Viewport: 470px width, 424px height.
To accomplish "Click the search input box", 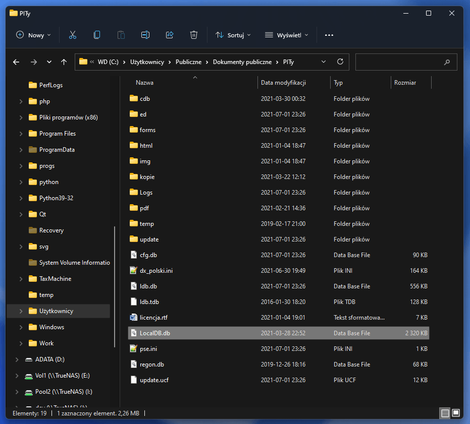I will (400, 62).
